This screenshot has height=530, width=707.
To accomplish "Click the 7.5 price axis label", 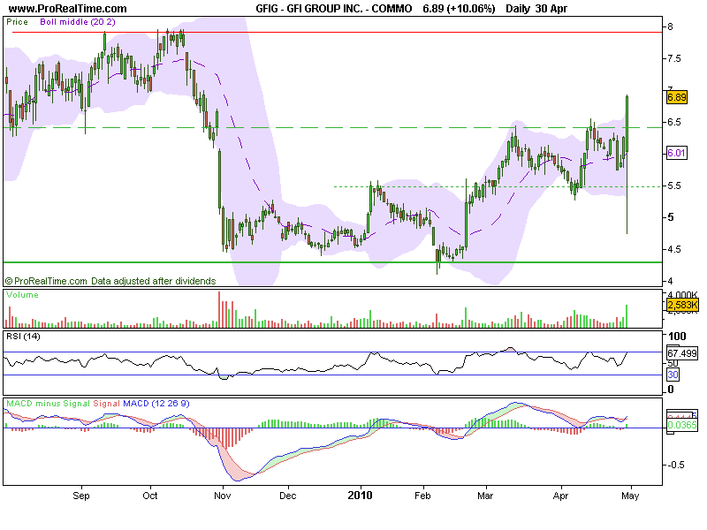I will (x=674, y=58).
